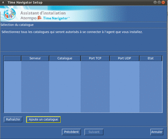Select the Port TCP column header
This screenshot has height=139, width=168.
click(95, 58)
